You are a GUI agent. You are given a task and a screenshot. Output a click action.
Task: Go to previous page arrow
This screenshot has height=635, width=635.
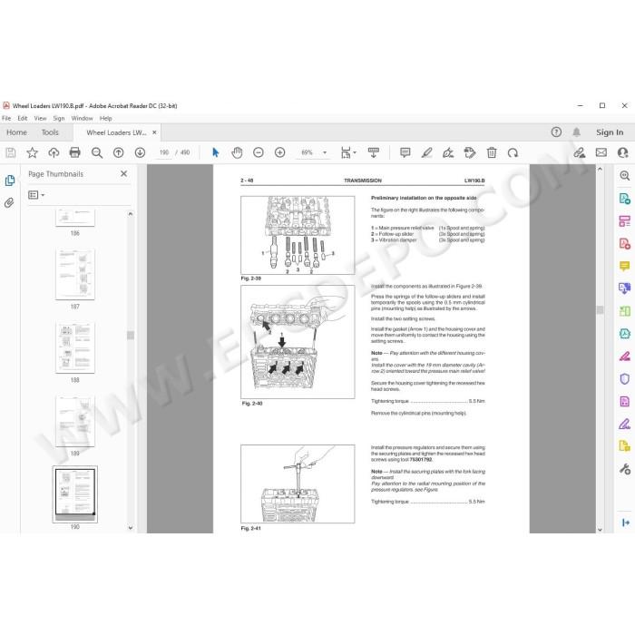pyautogui.click(x=118, y=152)
